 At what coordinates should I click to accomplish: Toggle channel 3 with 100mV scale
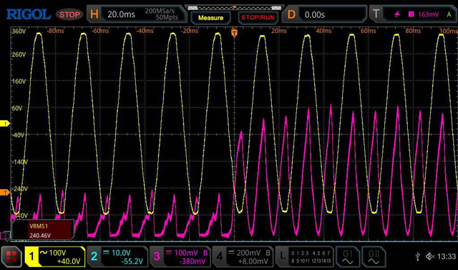coord(180,256)
